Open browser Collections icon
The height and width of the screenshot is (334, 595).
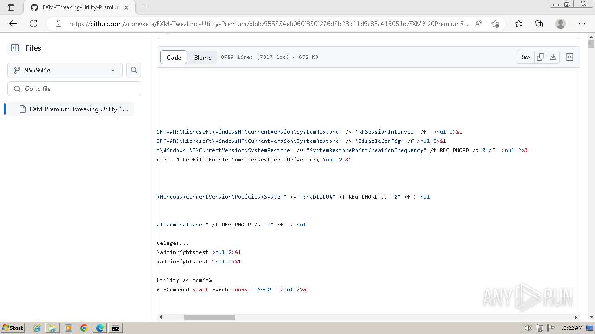539,24
